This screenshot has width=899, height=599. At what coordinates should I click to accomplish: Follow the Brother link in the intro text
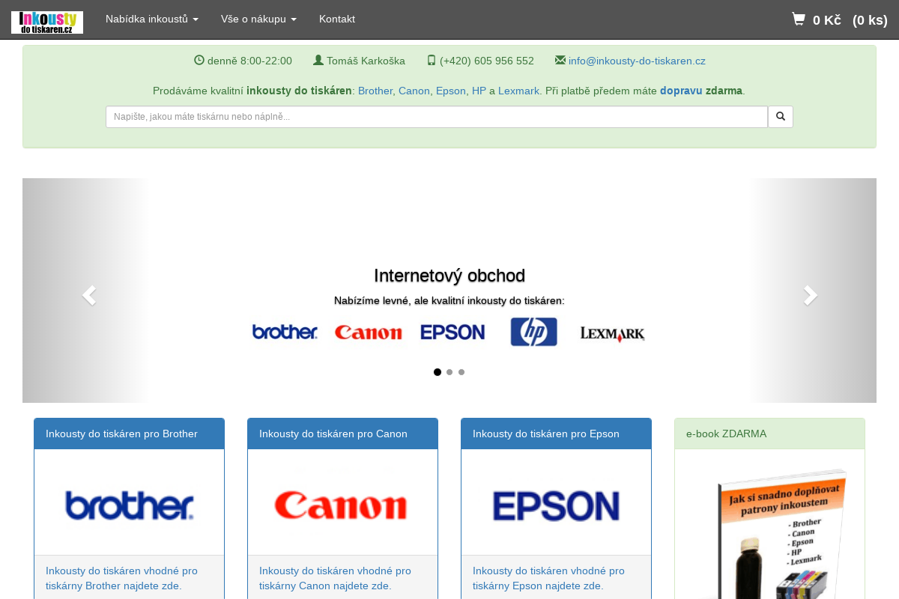pos(375,91)
